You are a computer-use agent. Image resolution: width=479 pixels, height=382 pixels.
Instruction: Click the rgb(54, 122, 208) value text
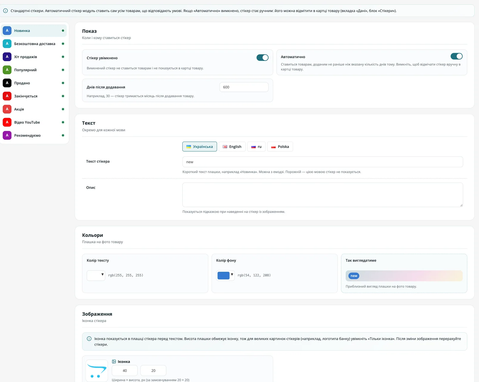pyautogui.click(x=254, y=275)
